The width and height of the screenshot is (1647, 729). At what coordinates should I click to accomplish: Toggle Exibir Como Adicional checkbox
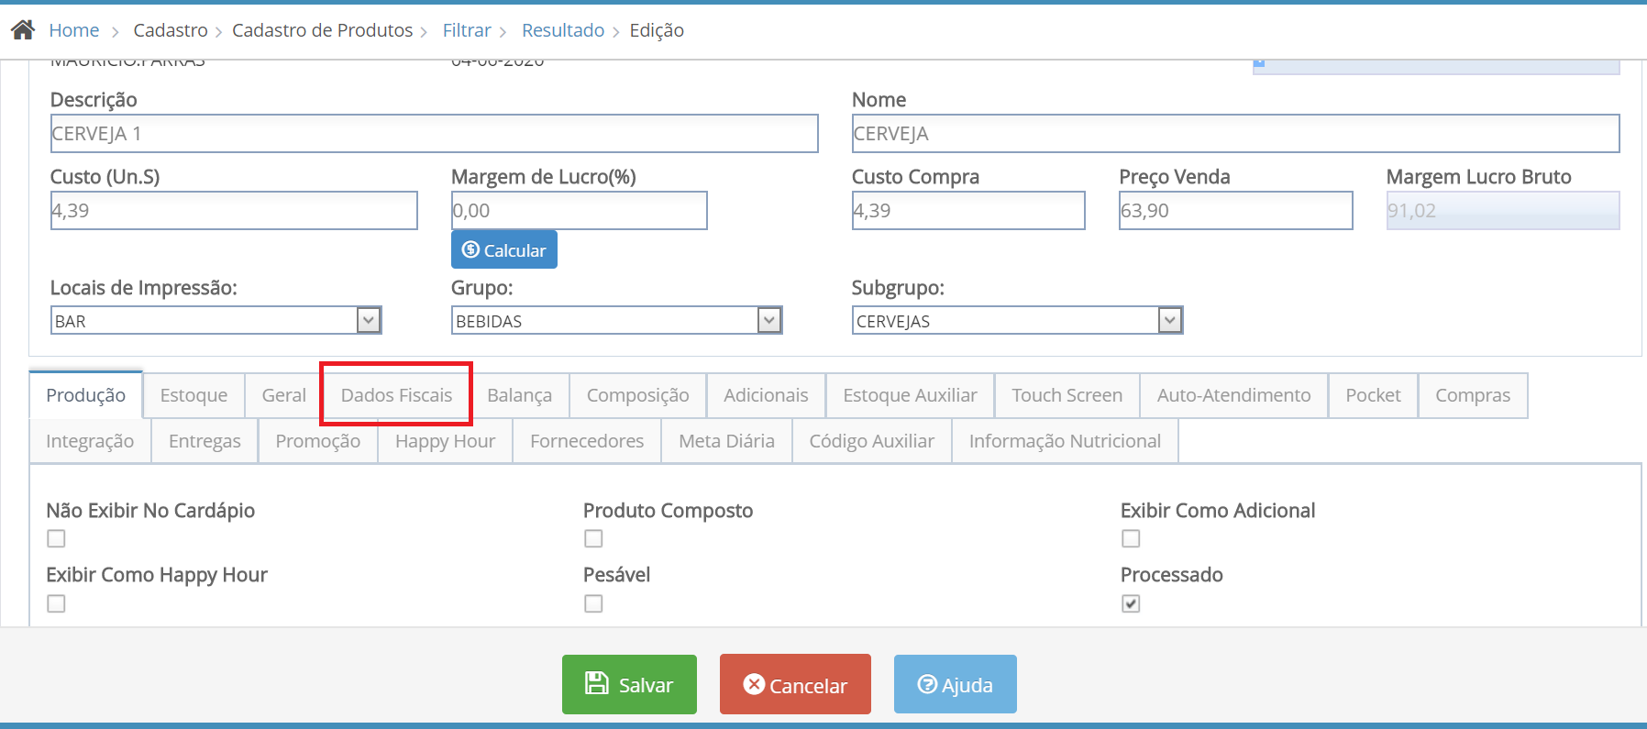(x=1131, y=538)
